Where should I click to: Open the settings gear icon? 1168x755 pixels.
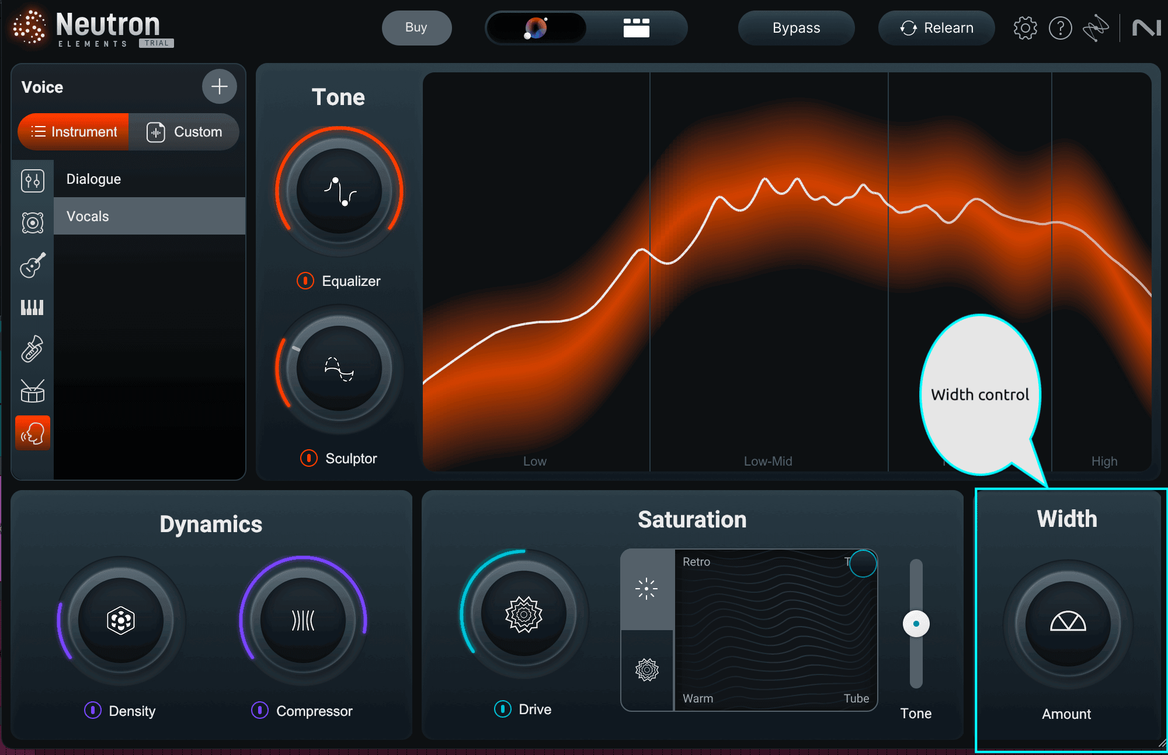pos(1025,28)
